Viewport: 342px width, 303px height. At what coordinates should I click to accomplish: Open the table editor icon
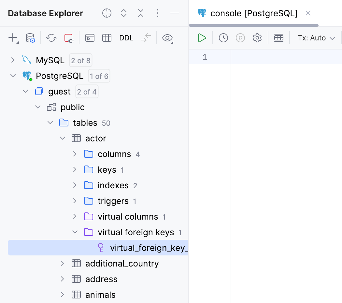pos(107,38)
